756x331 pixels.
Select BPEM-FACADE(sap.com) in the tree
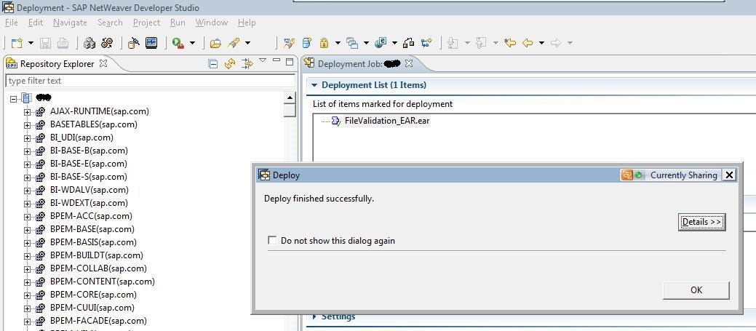pyautogui.click(x=98, y=320)
